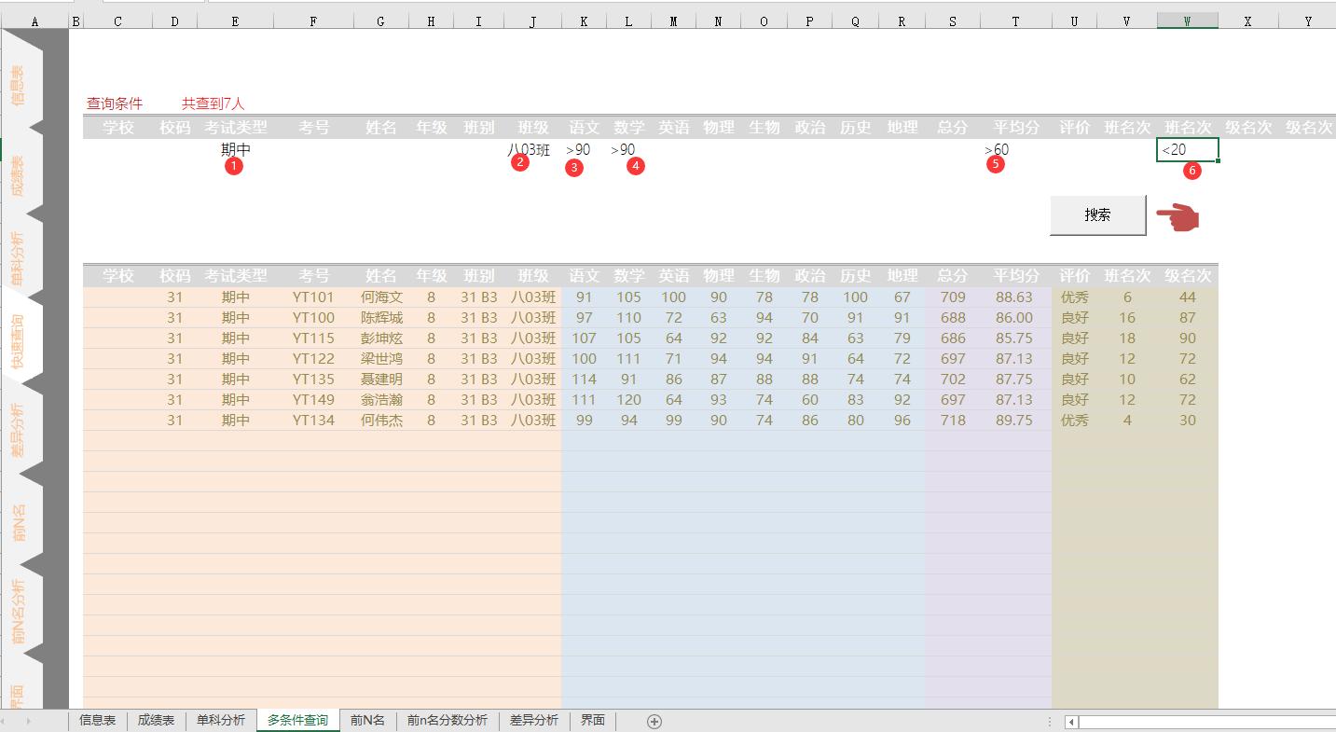This screenshot has height=732, width=1336.
Task: Open the 前n名分数分析 sheet tab
Action: click(x=448, y=720)
